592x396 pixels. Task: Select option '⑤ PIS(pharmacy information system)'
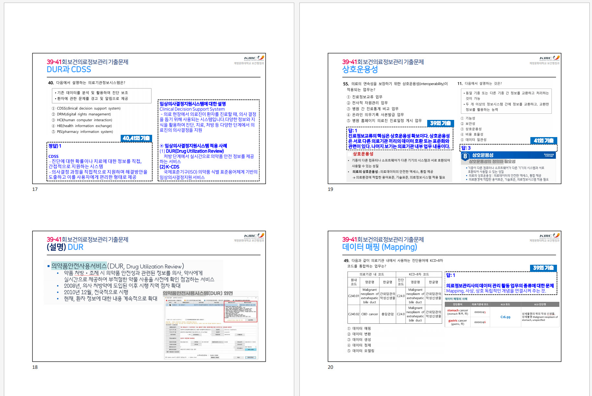click(x=82, y=132)
